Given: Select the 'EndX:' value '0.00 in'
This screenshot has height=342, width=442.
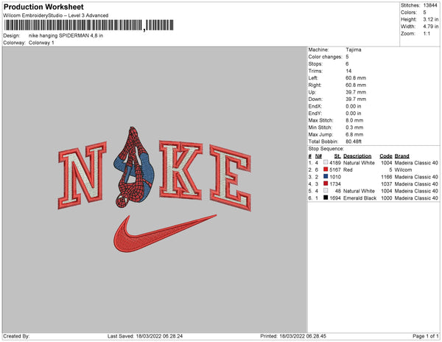Looking at the screenshot, I should (x=354, y=106).
